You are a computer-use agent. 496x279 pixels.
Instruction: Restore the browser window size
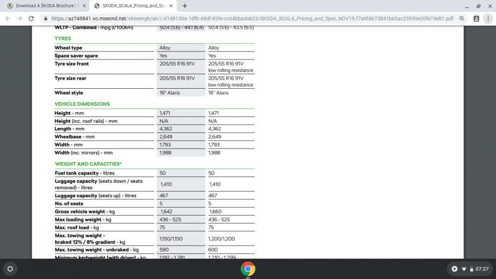(x=478, y=6)
